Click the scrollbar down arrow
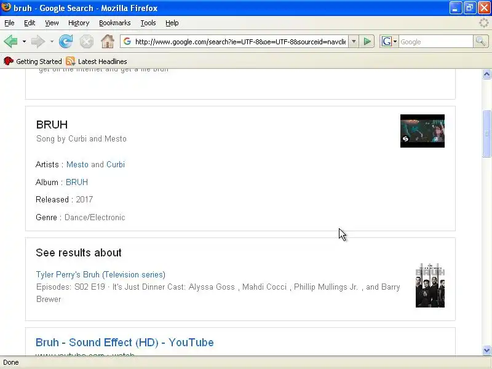 (486, 350)
